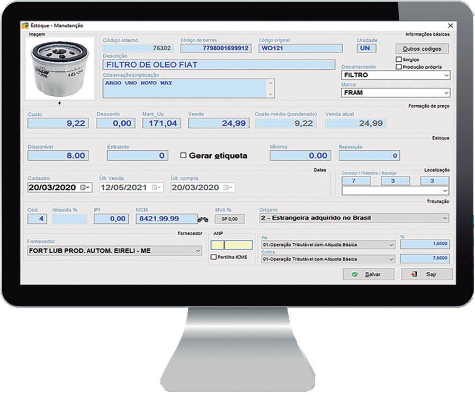
Task: Click the Salvar button
Action: click(x=369, y=274)
